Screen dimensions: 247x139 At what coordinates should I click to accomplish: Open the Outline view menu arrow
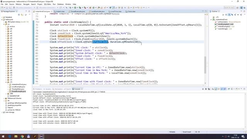pos(244,15)
